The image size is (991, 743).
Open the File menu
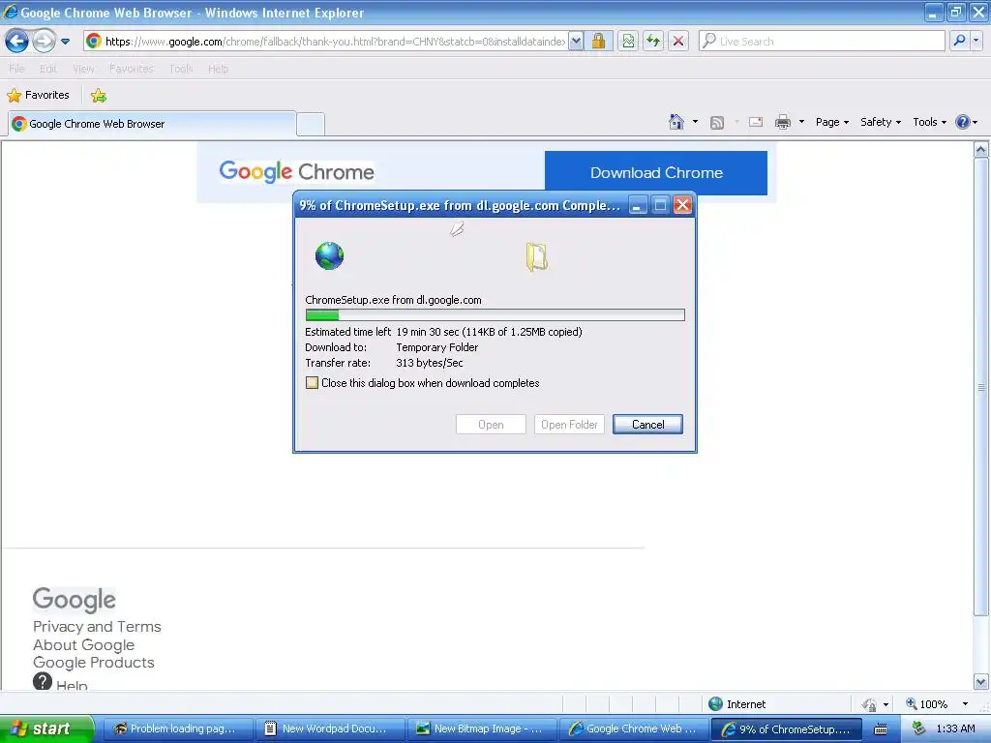coord(16,69)
